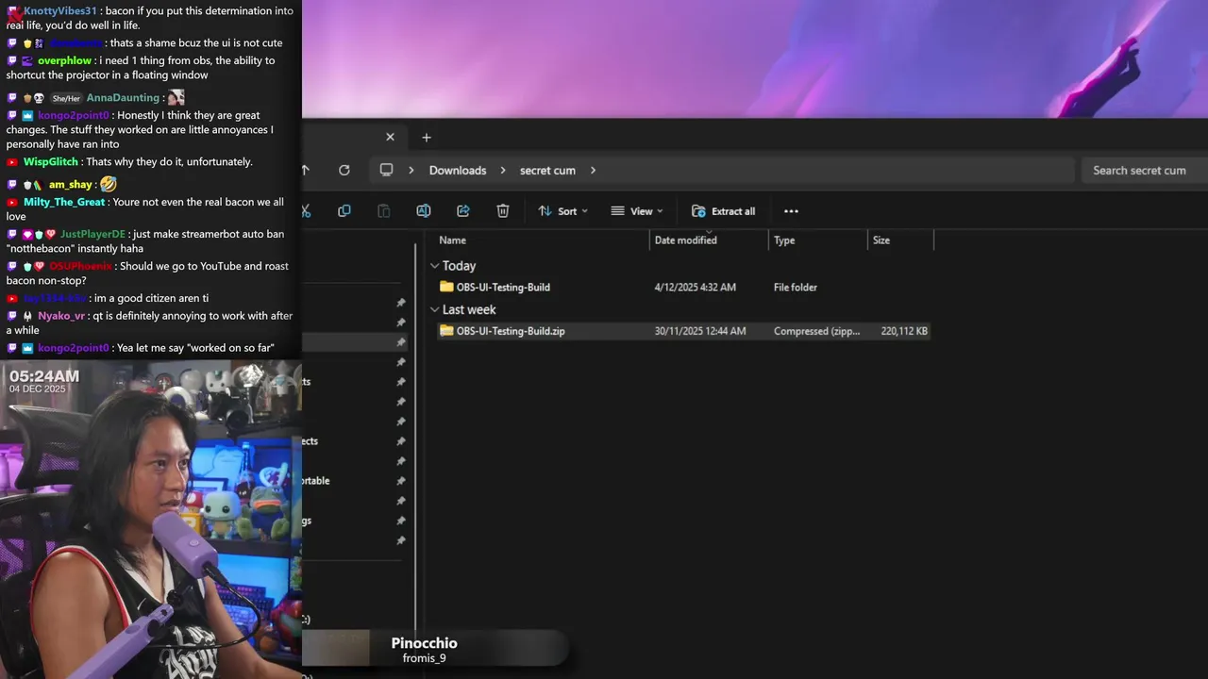Click the Copy toolbar icon
The width and height of the screenshot is (1208, 679).
[x=344, y=211]
